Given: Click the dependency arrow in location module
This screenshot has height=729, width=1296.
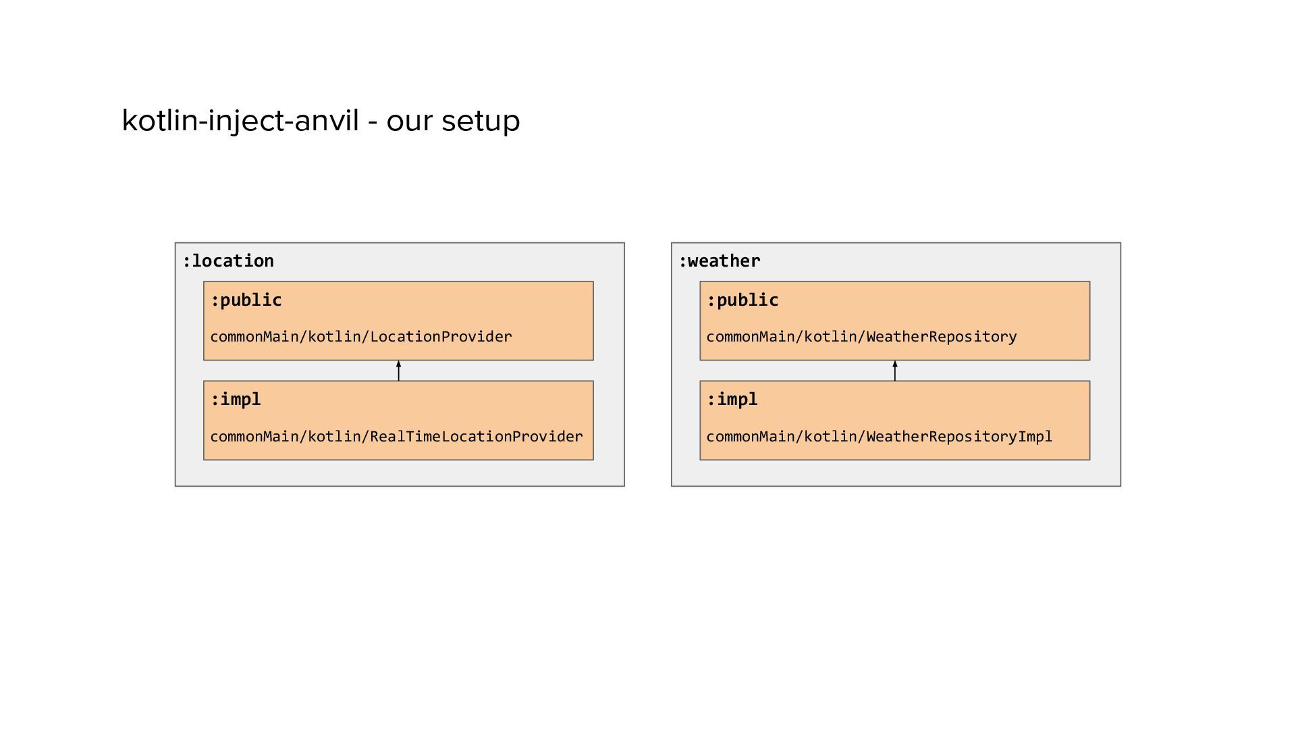Looking at the screenshot, I should click(x=398, y=371).
